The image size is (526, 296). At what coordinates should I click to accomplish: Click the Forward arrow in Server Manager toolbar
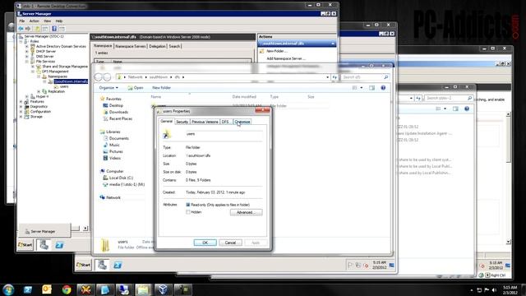(28, 29)
